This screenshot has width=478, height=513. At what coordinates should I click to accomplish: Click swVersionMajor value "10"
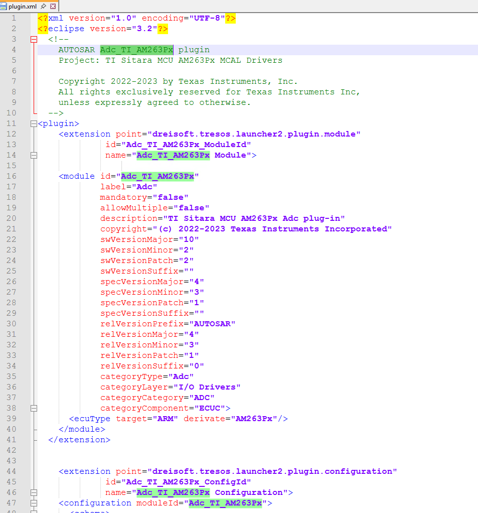coord(189,239)
